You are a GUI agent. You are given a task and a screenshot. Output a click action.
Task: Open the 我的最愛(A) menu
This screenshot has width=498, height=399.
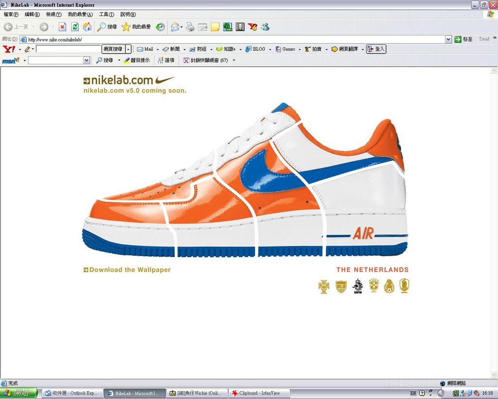(80, 14)
